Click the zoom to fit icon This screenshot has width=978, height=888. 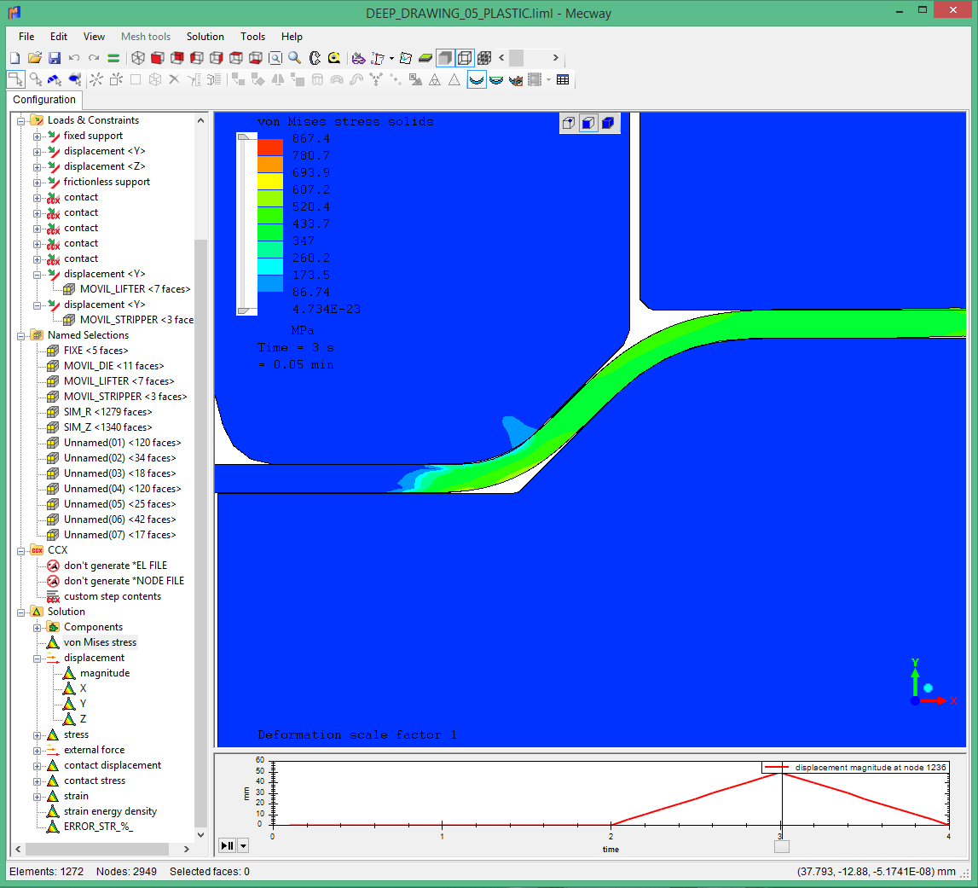(x=275, y=58)
